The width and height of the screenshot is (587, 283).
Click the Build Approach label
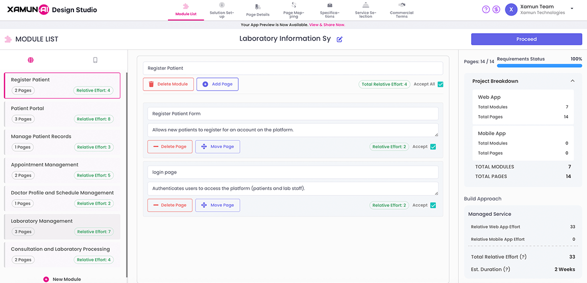click(x=482, y=199)
